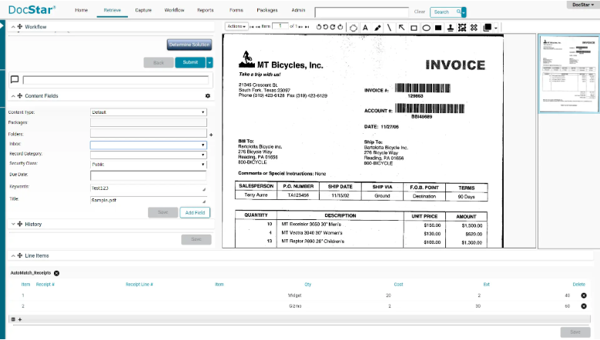Click the arrow annotation tool
This screenshot has width=600, height=340.
coord(401,27)
